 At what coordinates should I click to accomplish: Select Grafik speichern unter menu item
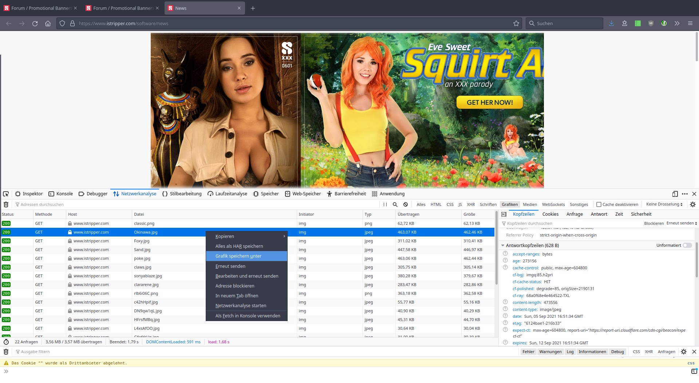pyautogui.click(x=246, y=256)
